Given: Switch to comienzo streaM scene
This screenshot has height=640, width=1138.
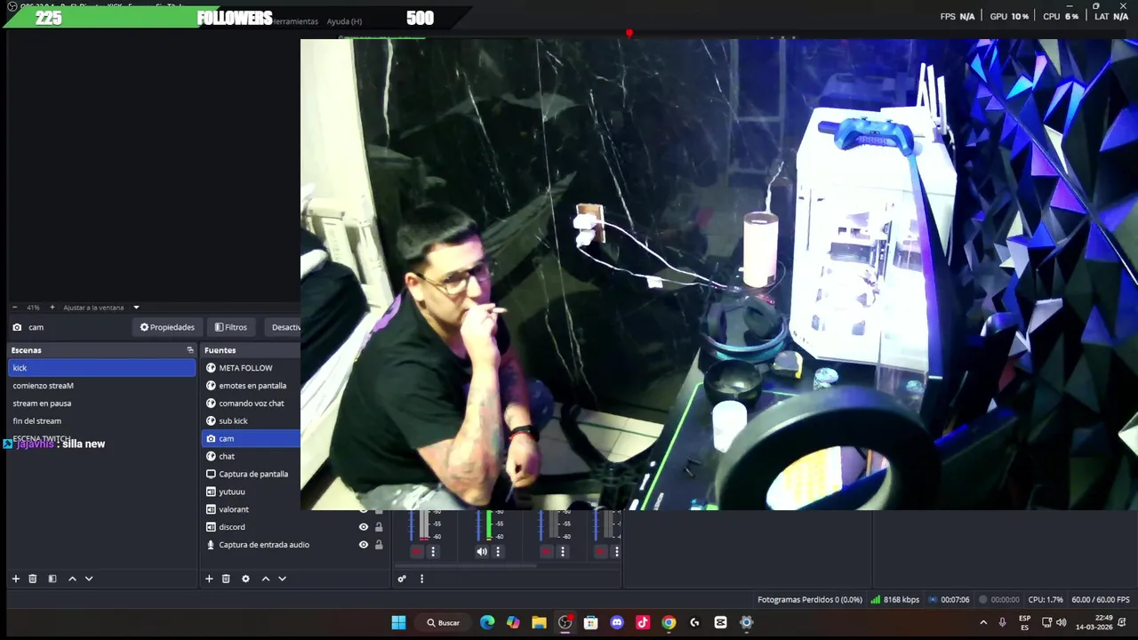Looking at the screenshot, I should pos(101,386).
